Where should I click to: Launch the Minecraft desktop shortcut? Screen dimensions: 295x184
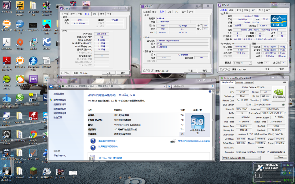pos(33,172)
